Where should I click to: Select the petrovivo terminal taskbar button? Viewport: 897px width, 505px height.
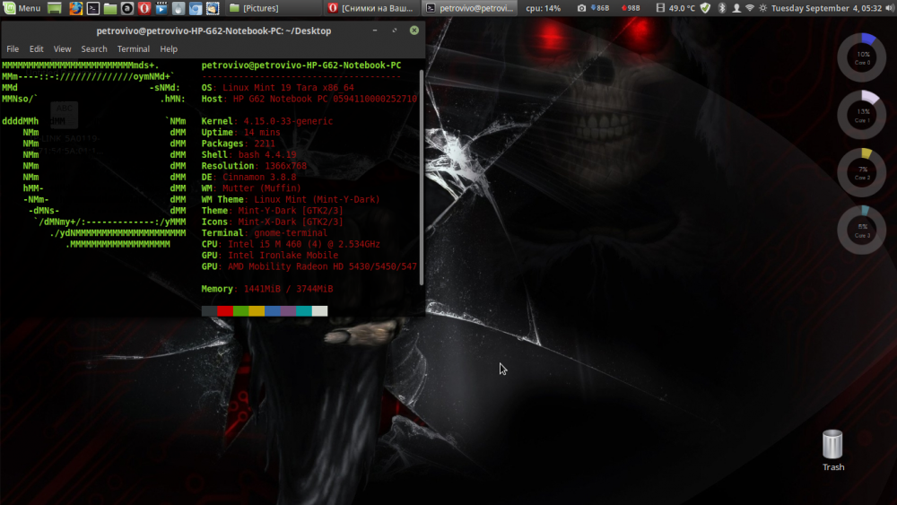coord(470,8)
